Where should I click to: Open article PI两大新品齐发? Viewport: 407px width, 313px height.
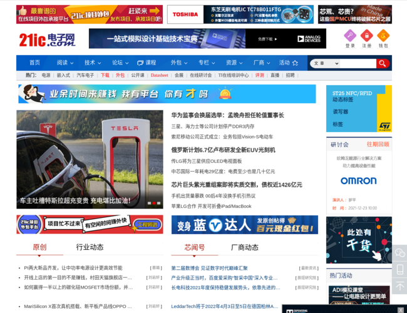point(73,268)
